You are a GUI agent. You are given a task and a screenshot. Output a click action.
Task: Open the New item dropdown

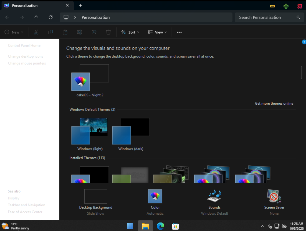[x=14, y=32]
